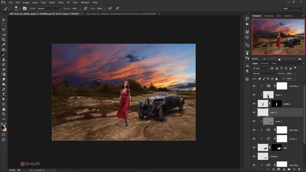306x172 pixels.
Task: Lock all attributes padlock icon
Action: [276, 79]
